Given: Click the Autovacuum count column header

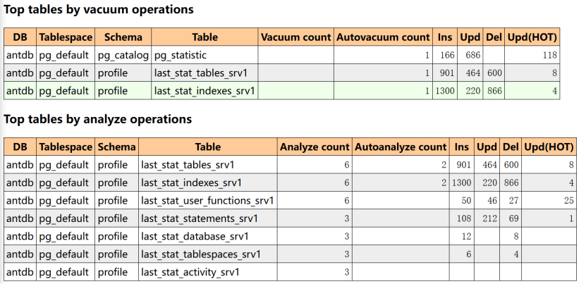Looking at the screenshot, I should click(383, 37).
